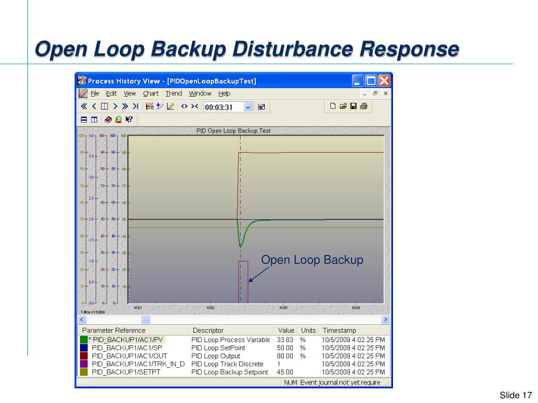Image resolution: width=538 pixels, height=403 pixels.
Task: Click the Units column header
Action: [x=308, y=331]
